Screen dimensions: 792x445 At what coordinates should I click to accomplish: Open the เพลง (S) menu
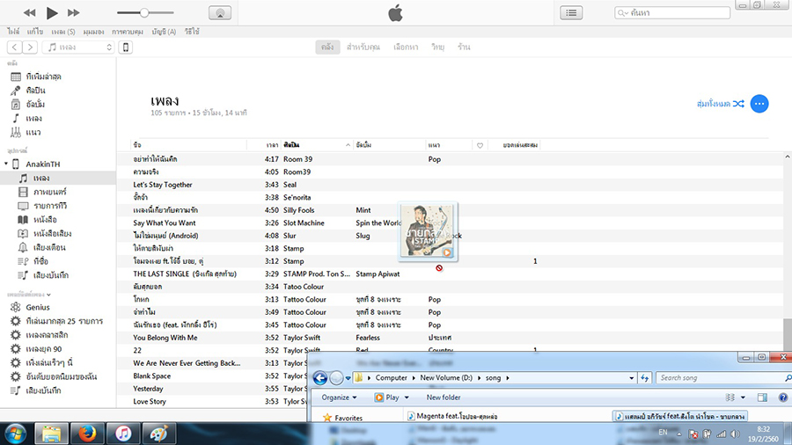pyautogui.click(x=63, y=32)
